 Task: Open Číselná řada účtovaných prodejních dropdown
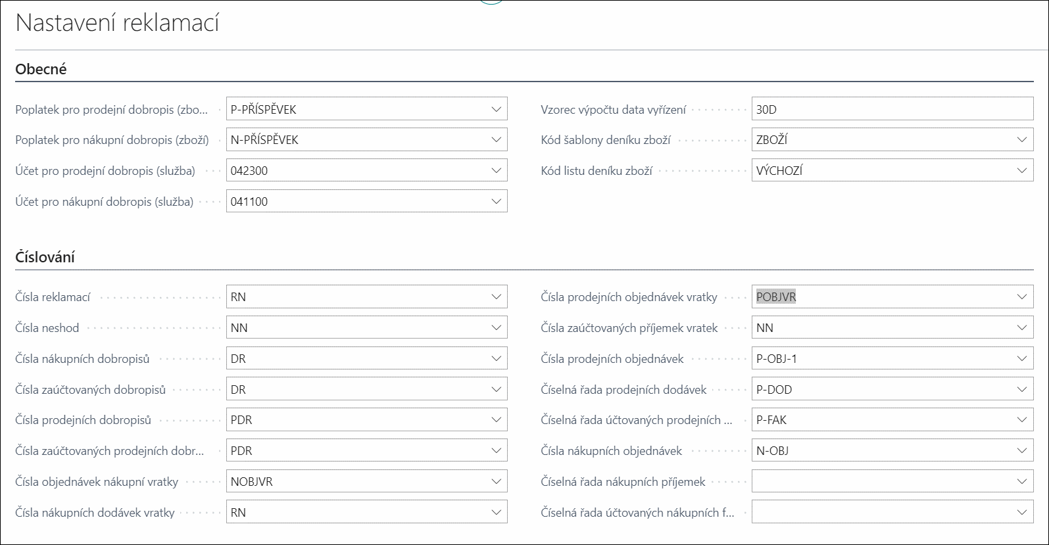(1021, 419)
